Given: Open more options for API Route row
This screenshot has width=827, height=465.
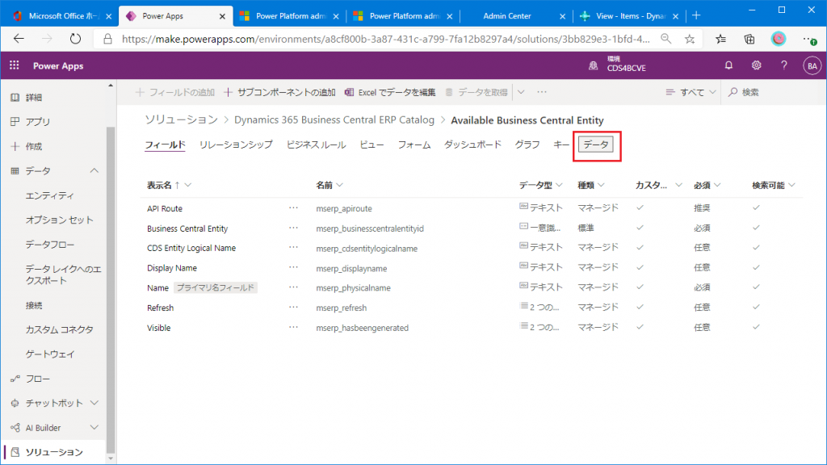Looking at the screenshot, I should [293, 208].
